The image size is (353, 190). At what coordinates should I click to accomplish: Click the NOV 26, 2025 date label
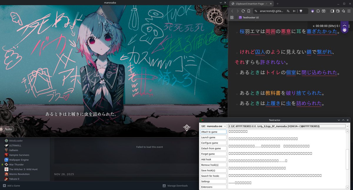click(x=64, y=174)
